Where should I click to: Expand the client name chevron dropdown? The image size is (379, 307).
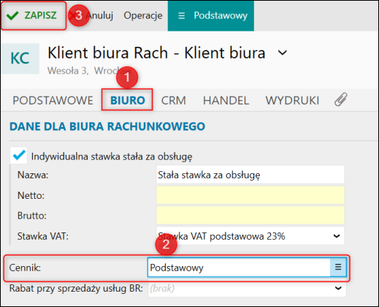click(283, 53)
